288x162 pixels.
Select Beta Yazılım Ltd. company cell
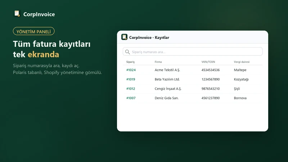(x=167, y=79)
